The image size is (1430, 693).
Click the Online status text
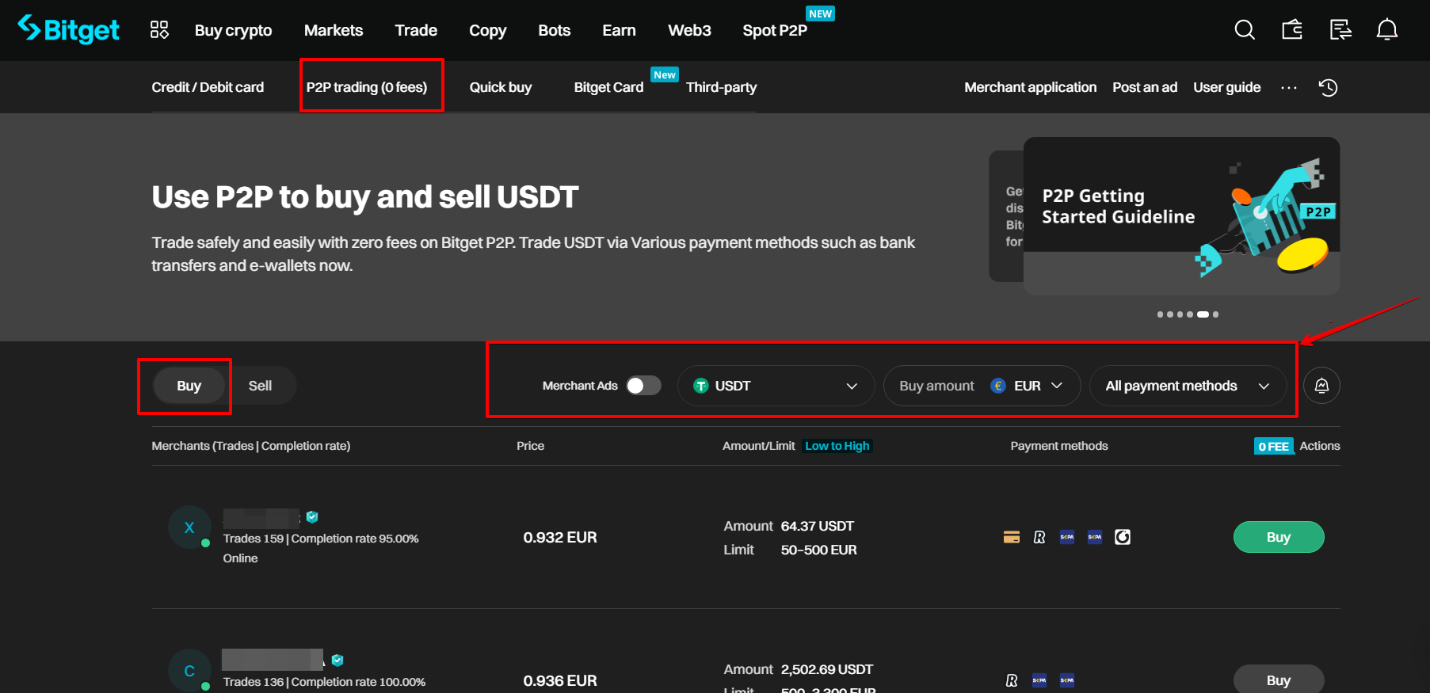pyautogui.click(x=240, y=558)
